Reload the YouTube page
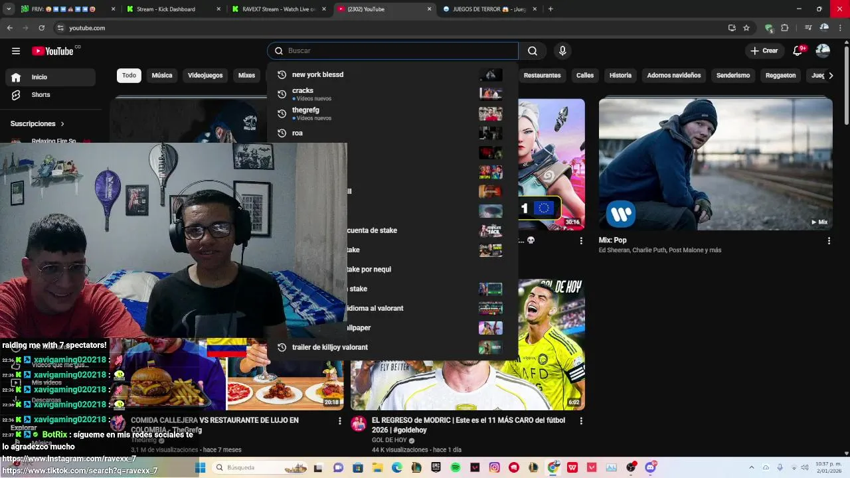 41,28
